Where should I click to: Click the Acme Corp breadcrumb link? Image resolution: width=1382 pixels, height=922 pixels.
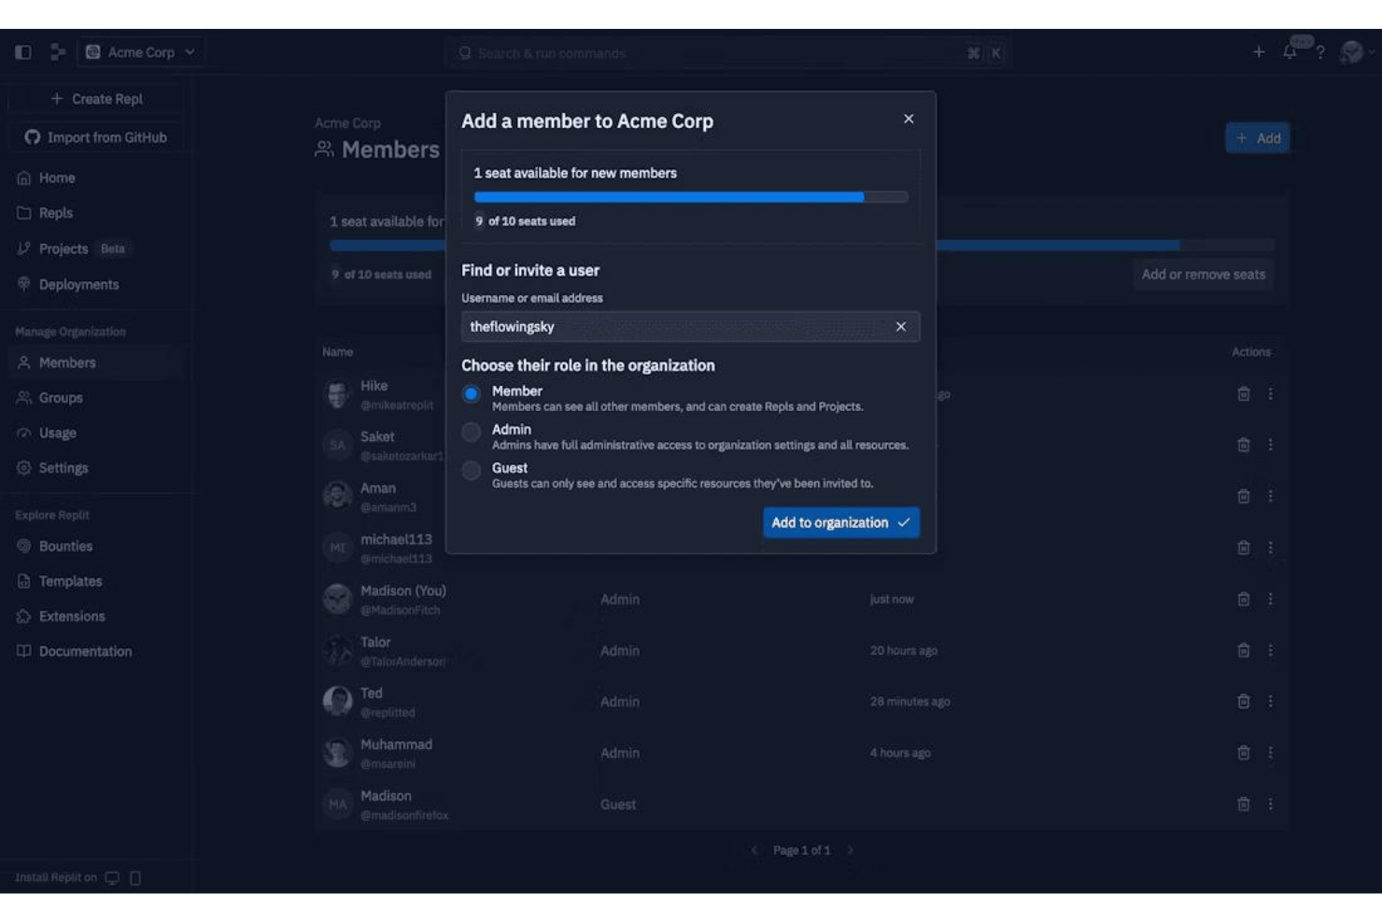point(347,123)
